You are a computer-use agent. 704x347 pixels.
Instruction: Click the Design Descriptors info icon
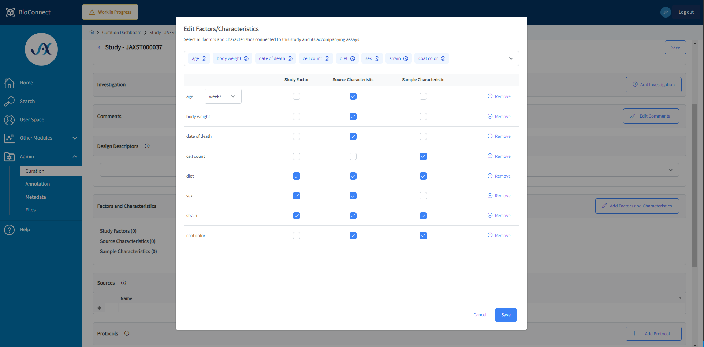click(147, 146)
